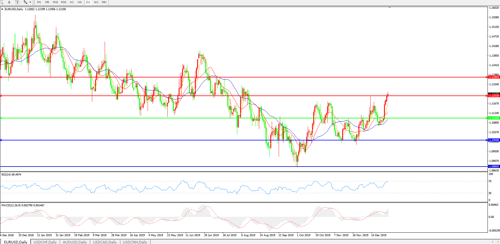Toggle the W1 weekly timeframe
The width and height of the screenshot is (500, 244).
(x=96, y=2)
